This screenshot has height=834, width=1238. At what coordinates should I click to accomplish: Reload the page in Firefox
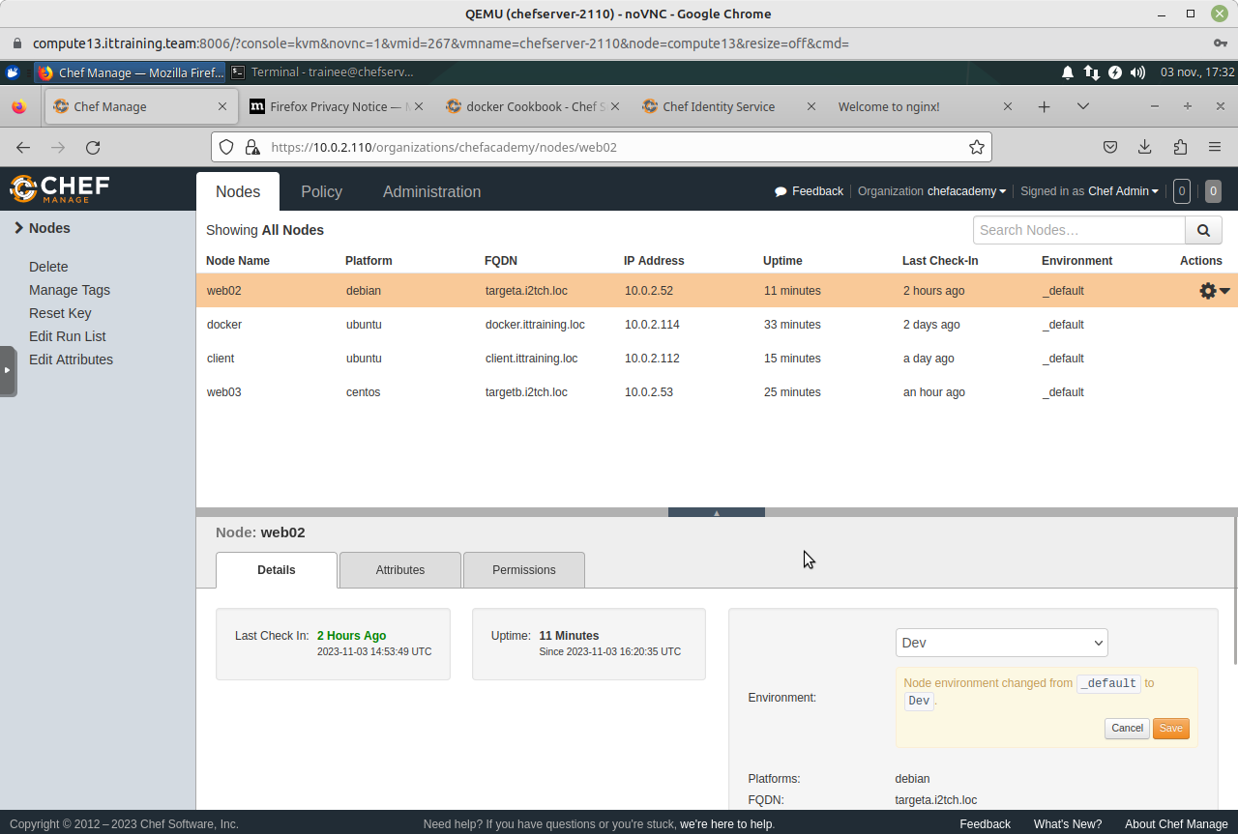tap(93, 147)
